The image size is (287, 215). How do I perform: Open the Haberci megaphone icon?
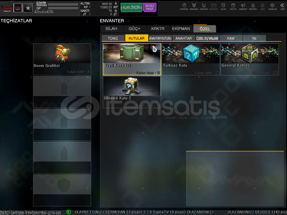point(243,7)
